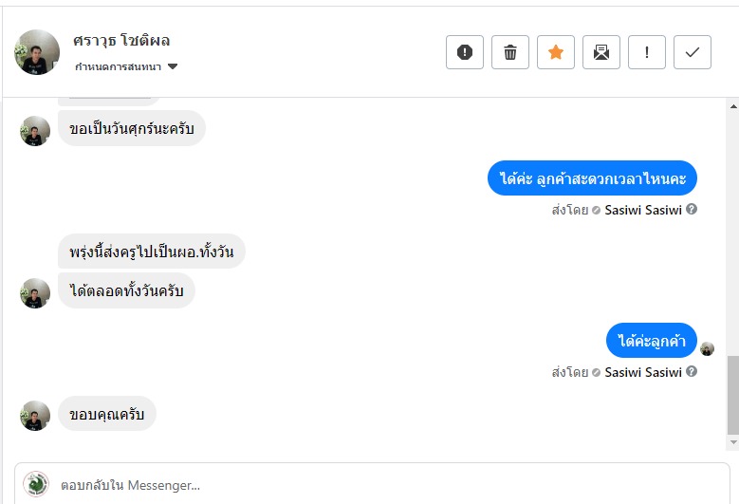Screen dimensions: 739x504
Task: Click the page icon beside reply box
Action: (x=36, y=485)
